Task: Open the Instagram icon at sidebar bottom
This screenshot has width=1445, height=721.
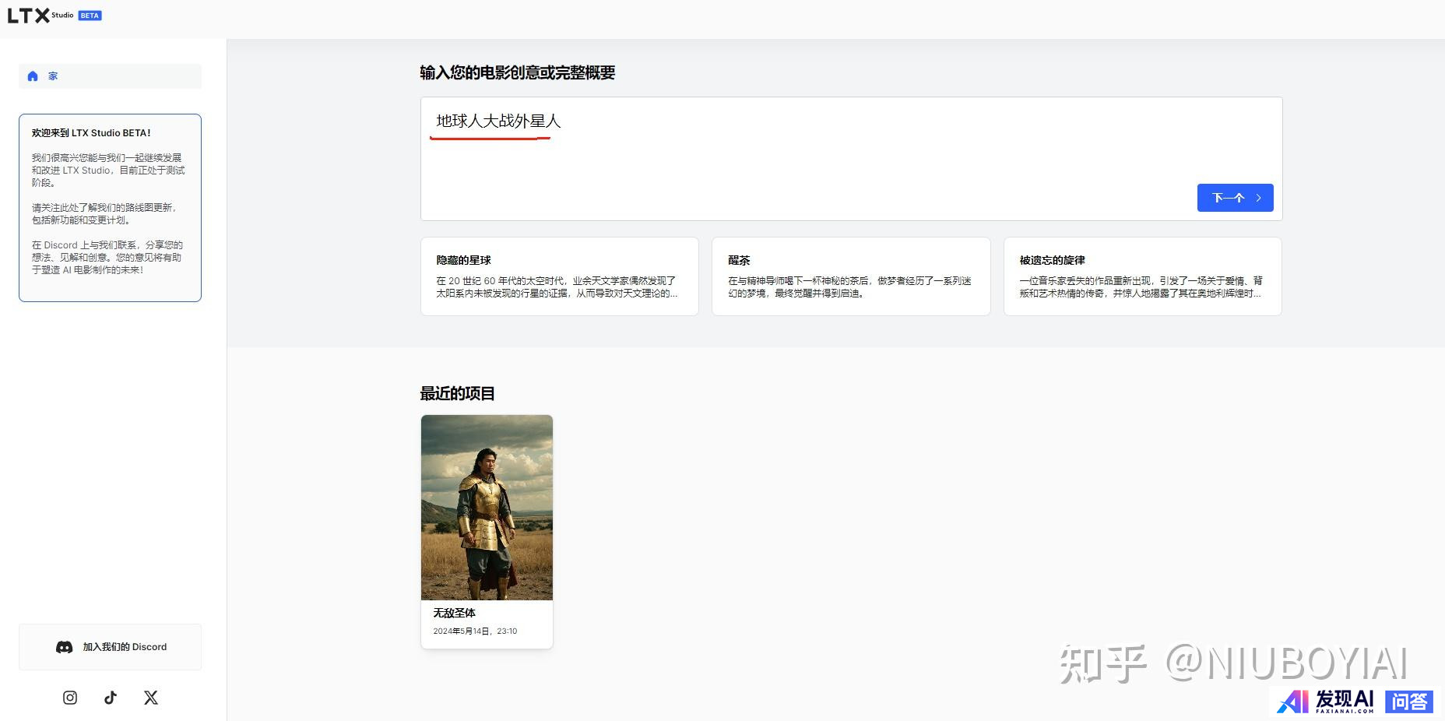Action: tap(69, 698)
